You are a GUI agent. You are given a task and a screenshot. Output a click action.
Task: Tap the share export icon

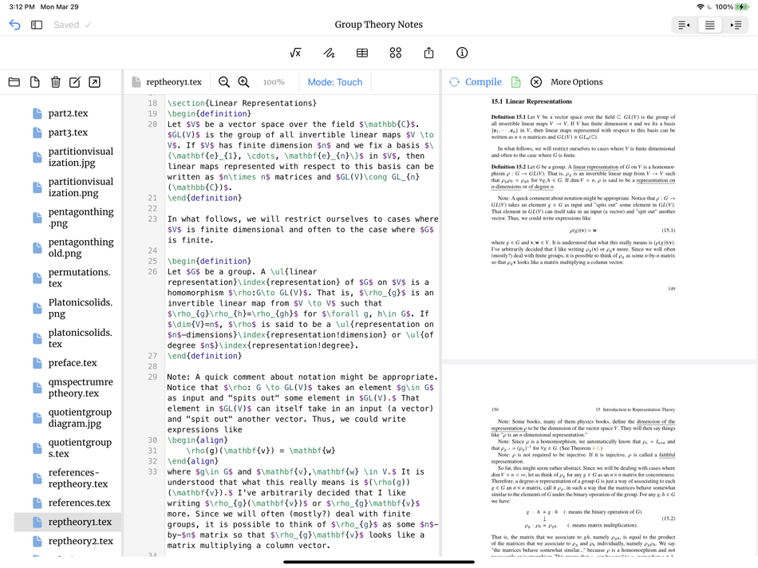click(428, 53)
